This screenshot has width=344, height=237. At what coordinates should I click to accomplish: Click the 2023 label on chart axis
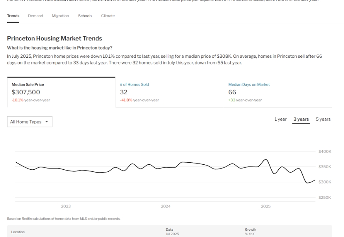point(66,206)
